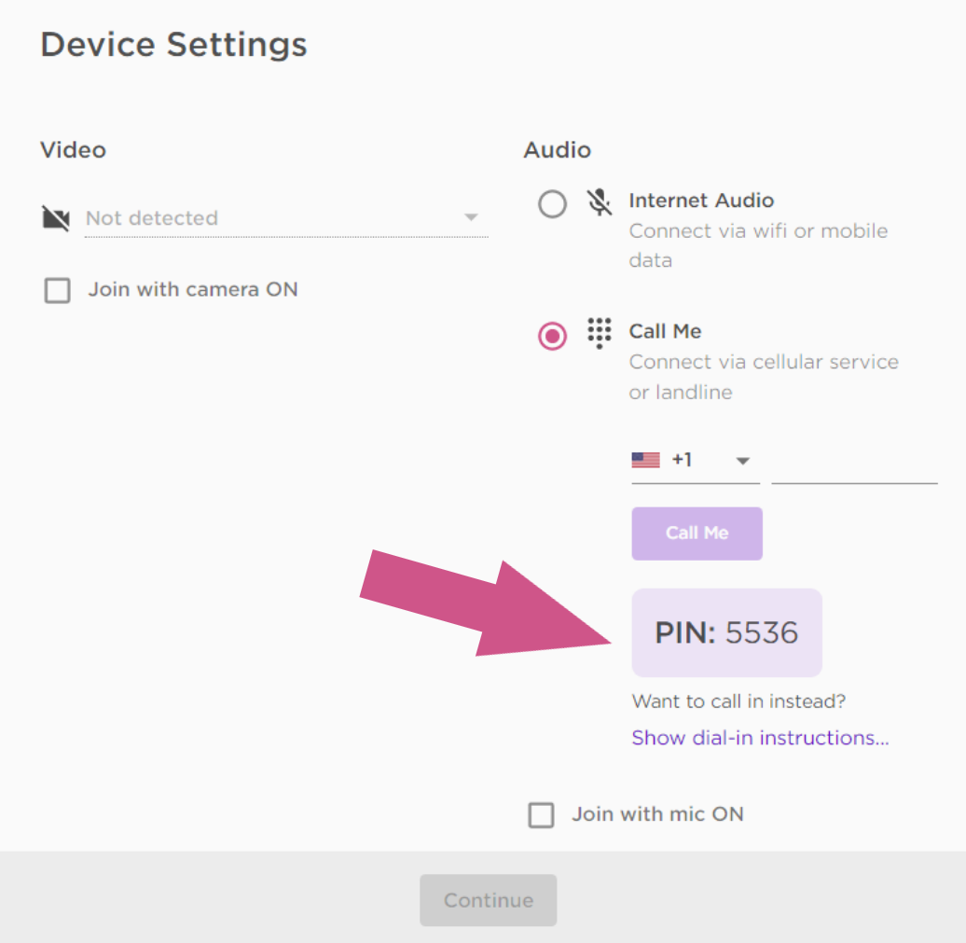The image size is (966, 943).
Task: Open Show dial-in instructions link
Action: click(760, 738)
